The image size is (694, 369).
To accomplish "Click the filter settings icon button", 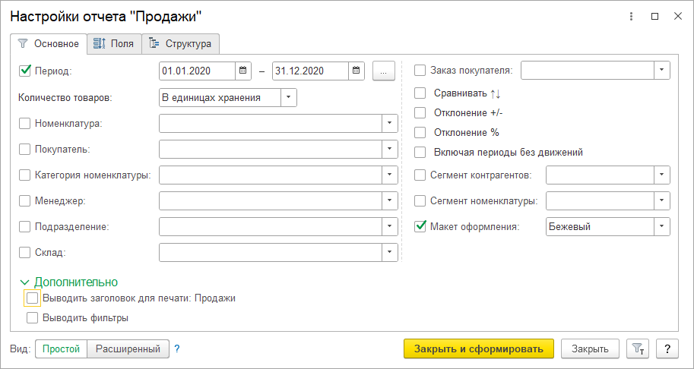I will [x=637, y=348].
